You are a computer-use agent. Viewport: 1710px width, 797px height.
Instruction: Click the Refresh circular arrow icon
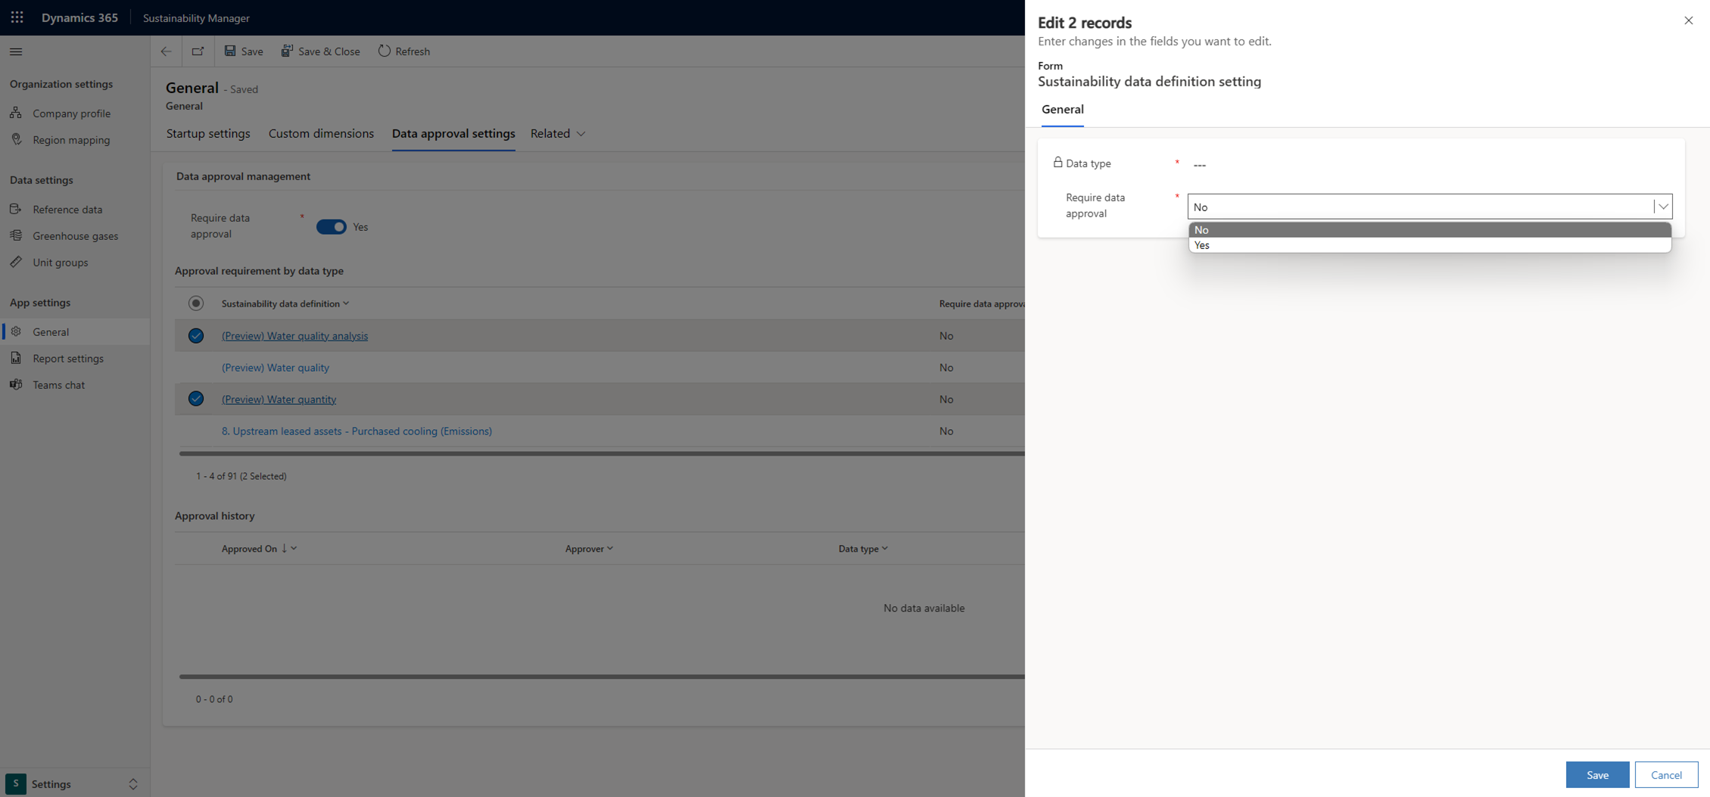385,51
